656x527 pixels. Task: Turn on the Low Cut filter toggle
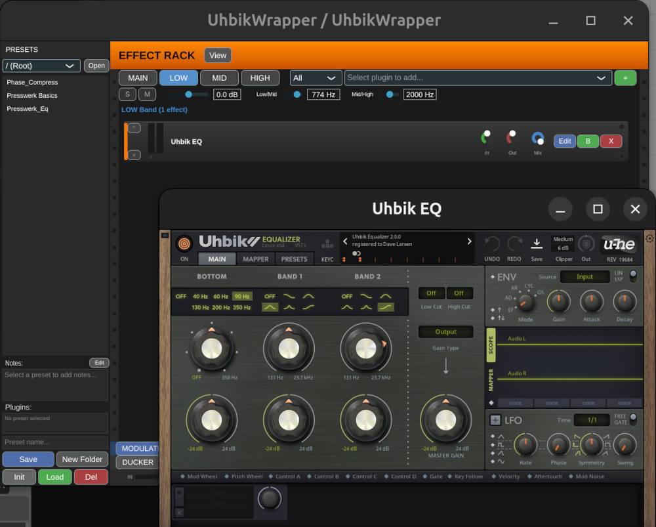coord(431,293)
